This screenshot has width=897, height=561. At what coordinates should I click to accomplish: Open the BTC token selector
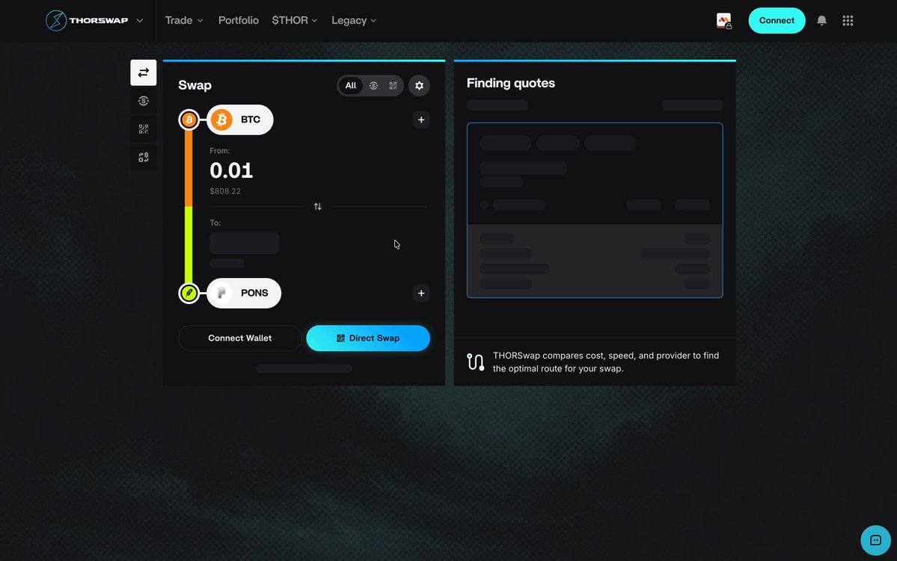tap(239, 120)
